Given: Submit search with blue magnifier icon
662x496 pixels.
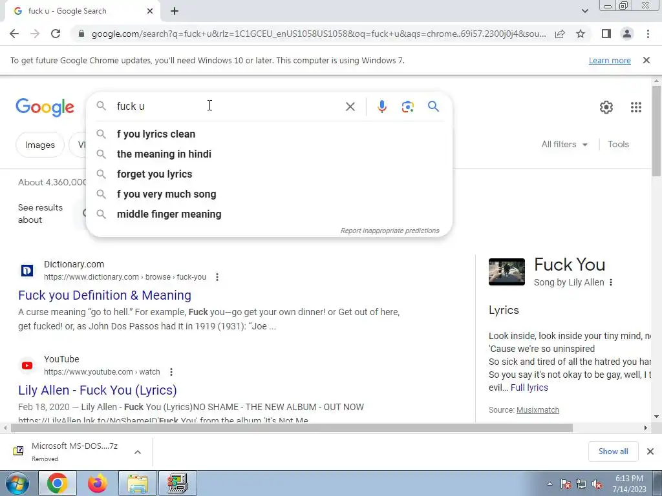Looking at the screenshot, I should [x=433, y=107].
